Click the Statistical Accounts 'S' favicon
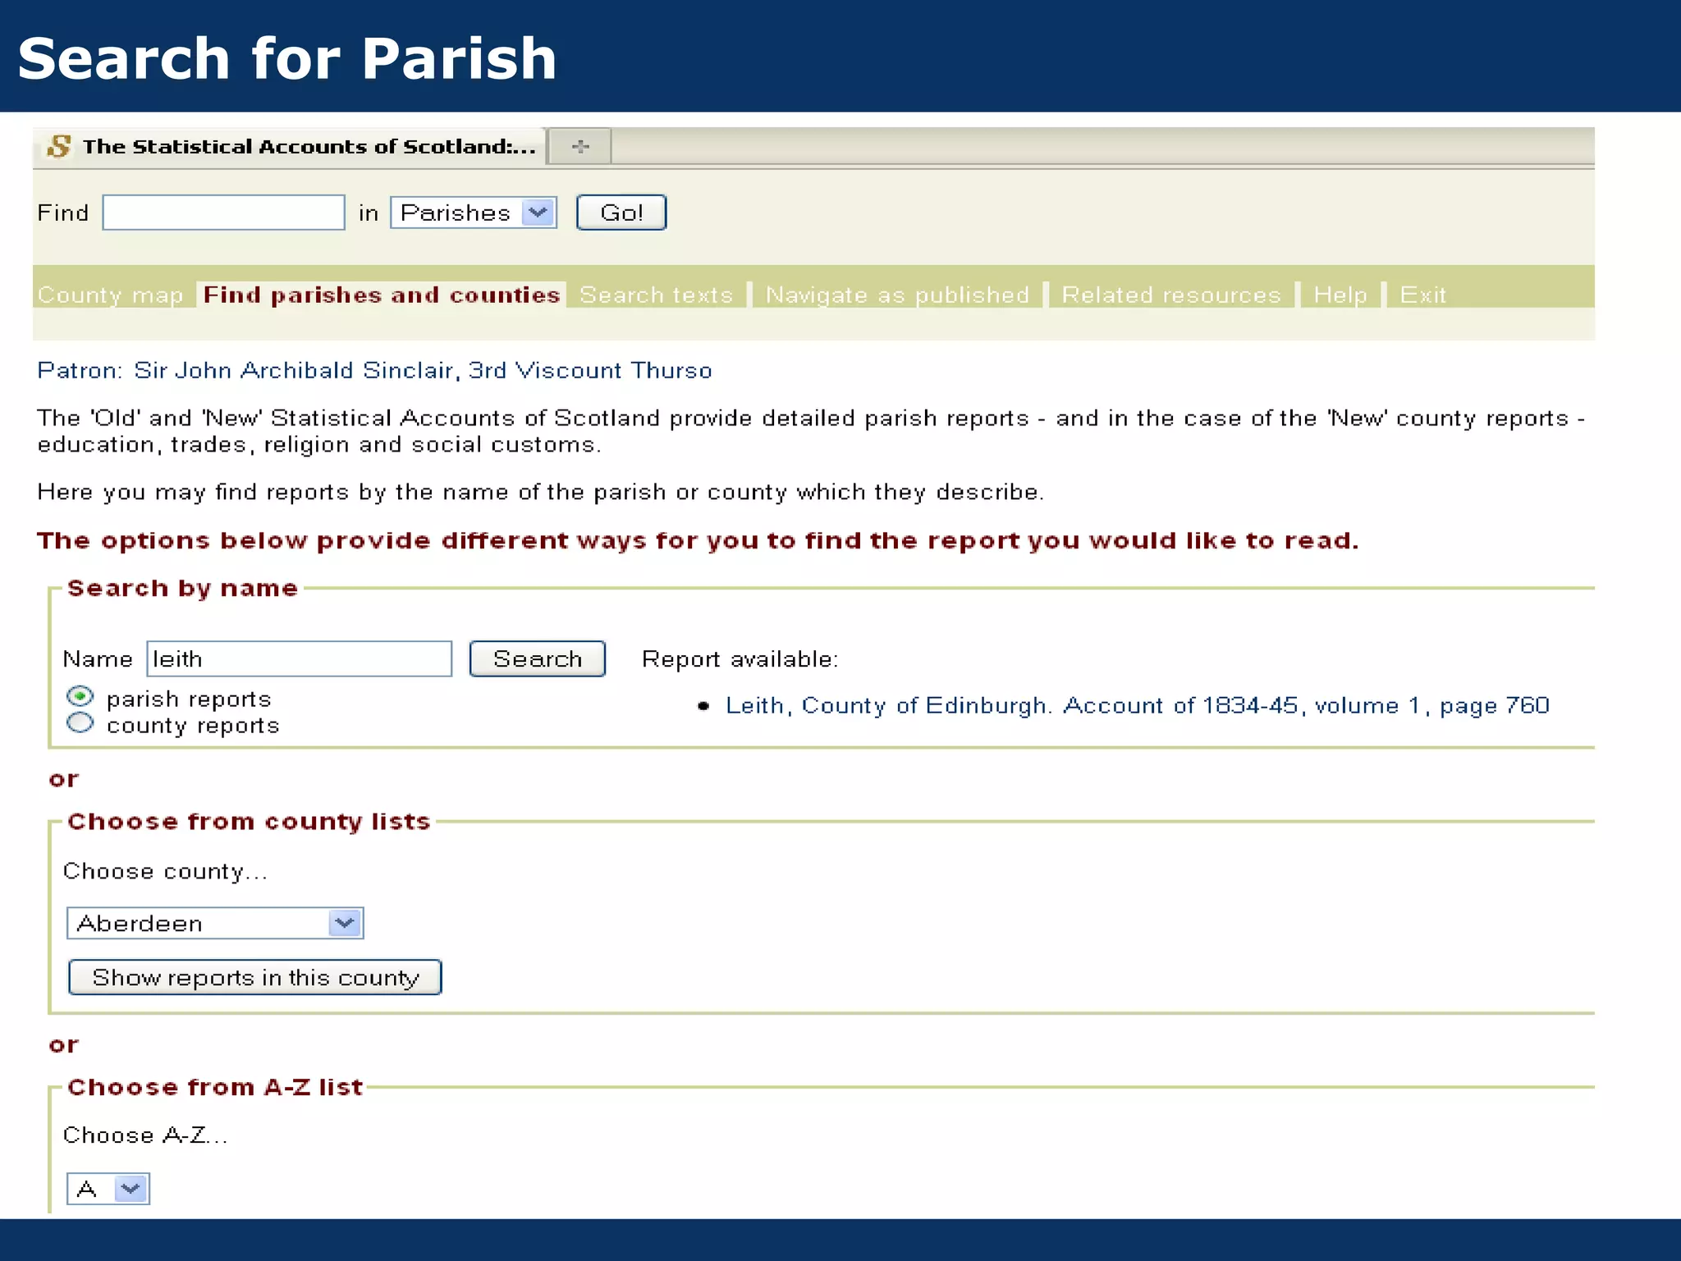Image resolution: width=1681 pixels, height=1261 pixels. click(59, 147)
